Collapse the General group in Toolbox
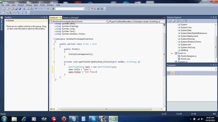Screen dimensions: 218x122 [x=6, y=20]
